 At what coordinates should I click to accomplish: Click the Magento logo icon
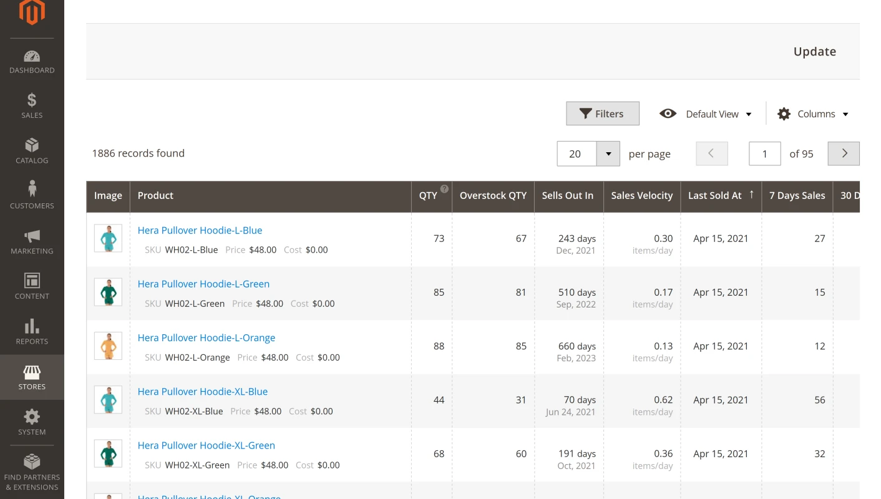pos(32,12)
